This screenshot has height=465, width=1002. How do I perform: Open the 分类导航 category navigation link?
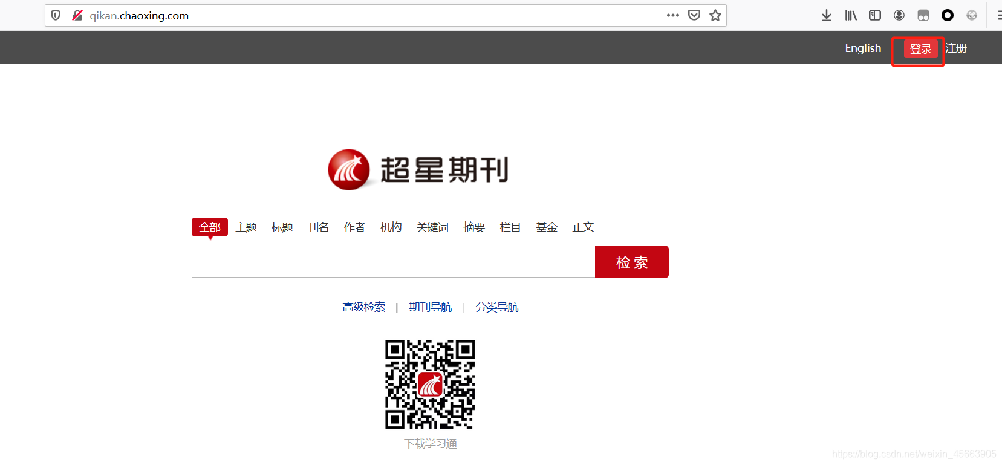497,307
